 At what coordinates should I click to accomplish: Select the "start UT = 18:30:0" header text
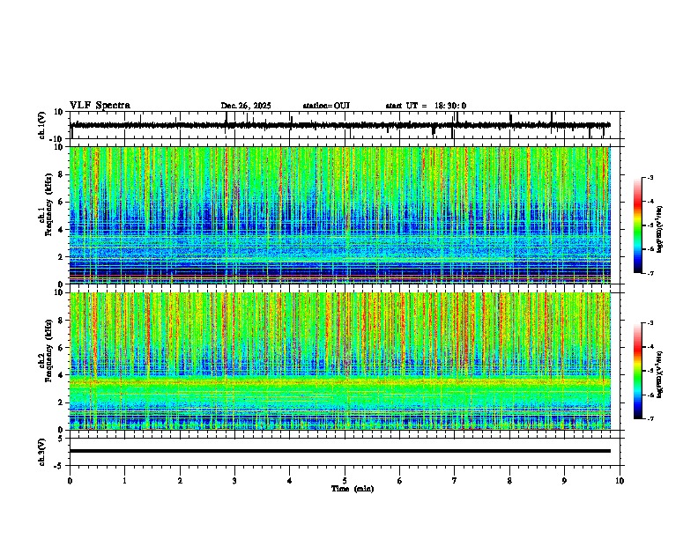[426, 106]
